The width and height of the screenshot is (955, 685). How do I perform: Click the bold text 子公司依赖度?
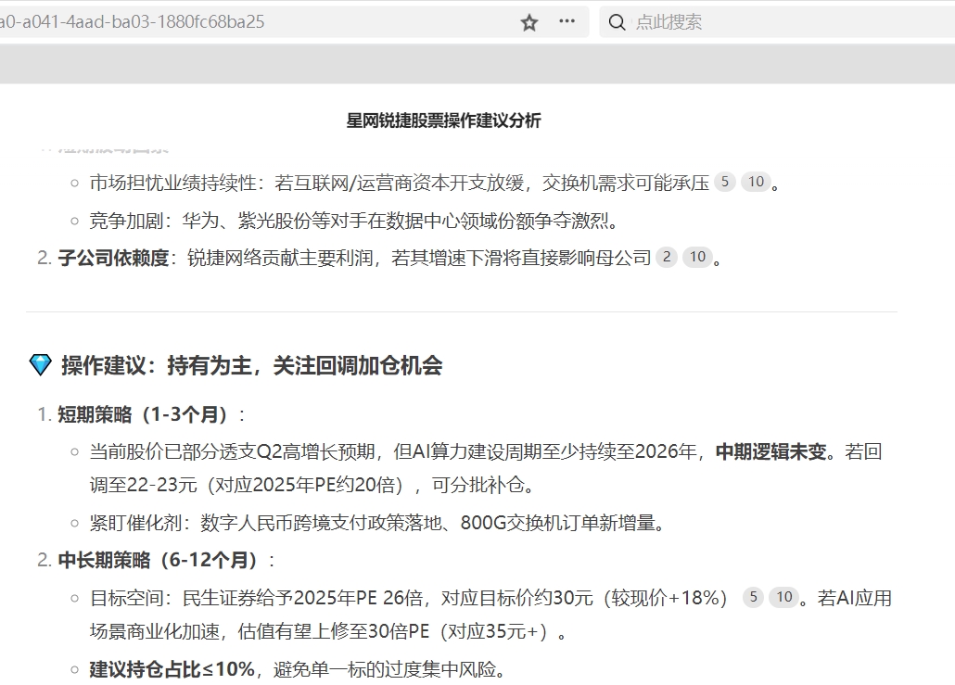pos(113,258)
